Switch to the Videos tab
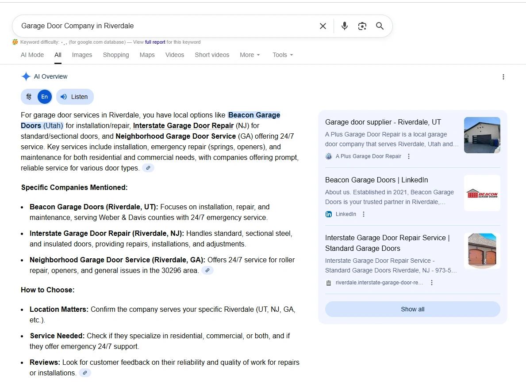This screenshot has width=526, height=382. 174,55
